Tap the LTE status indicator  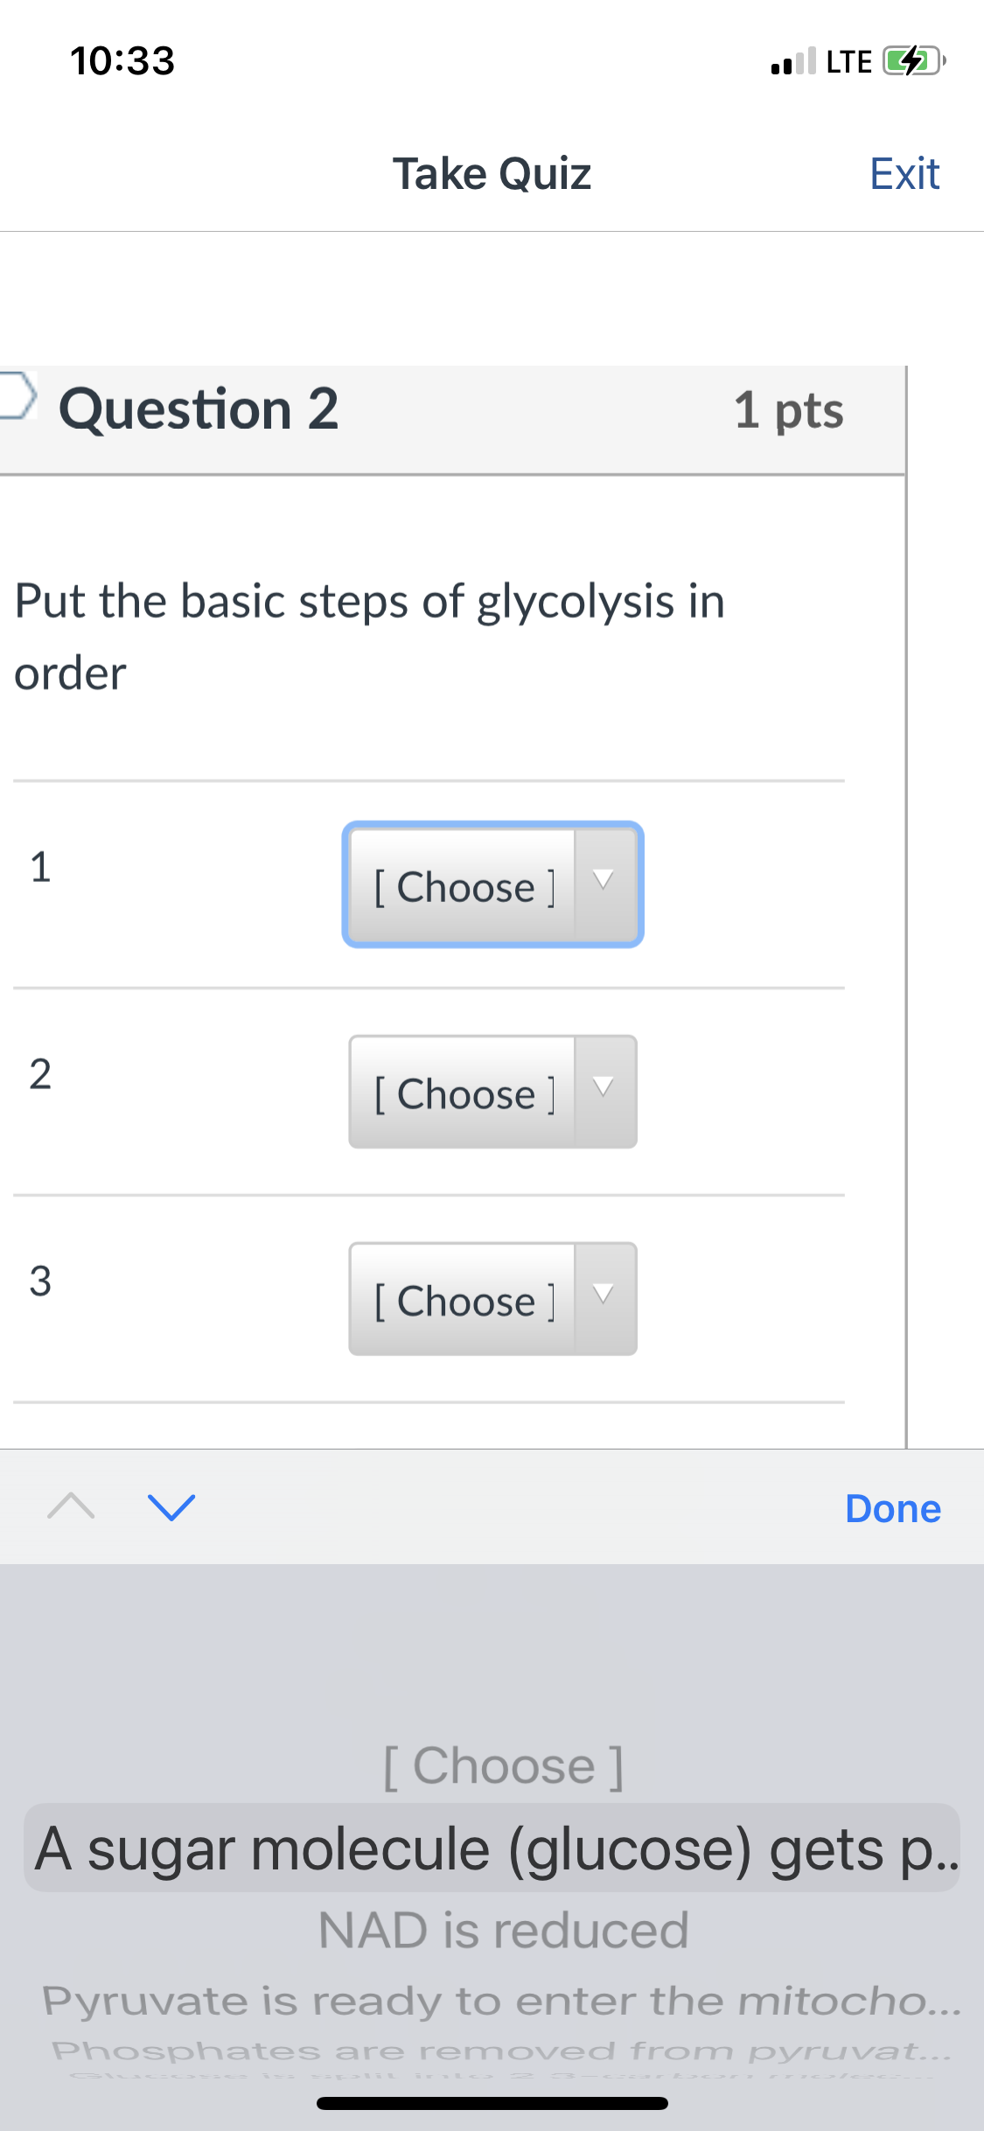click(x=849, y=61)
